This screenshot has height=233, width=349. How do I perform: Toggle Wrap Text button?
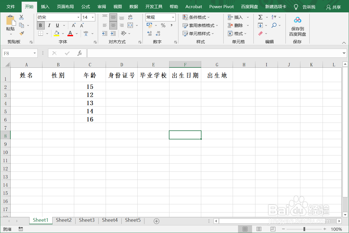click(130, 17)
